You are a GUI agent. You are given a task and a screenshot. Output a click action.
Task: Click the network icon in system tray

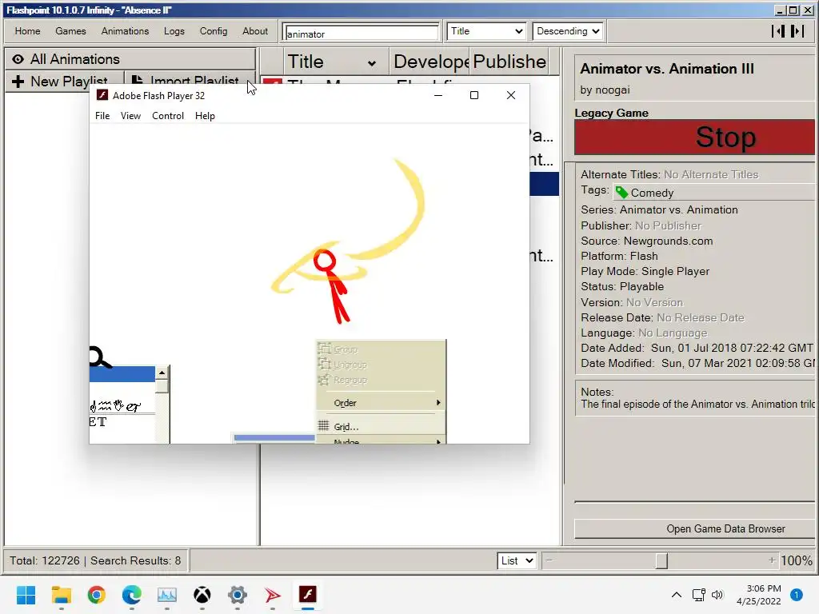pyautogui.click(x=699, y=594)
